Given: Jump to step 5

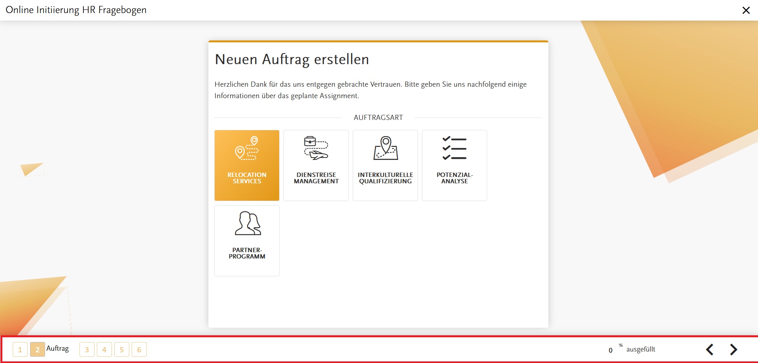Looking at the screenshot, I should tap(122, 350).
